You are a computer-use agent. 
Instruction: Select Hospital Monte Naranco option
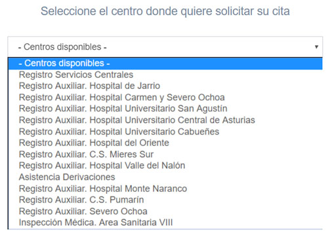click(x=165, y=189)
